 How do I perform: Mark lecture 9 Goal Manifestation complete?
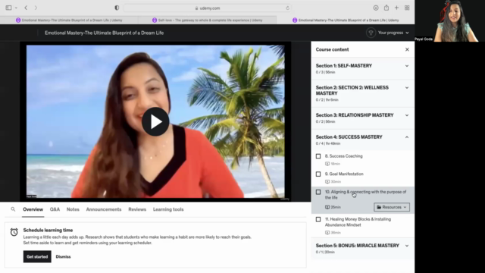318,174
